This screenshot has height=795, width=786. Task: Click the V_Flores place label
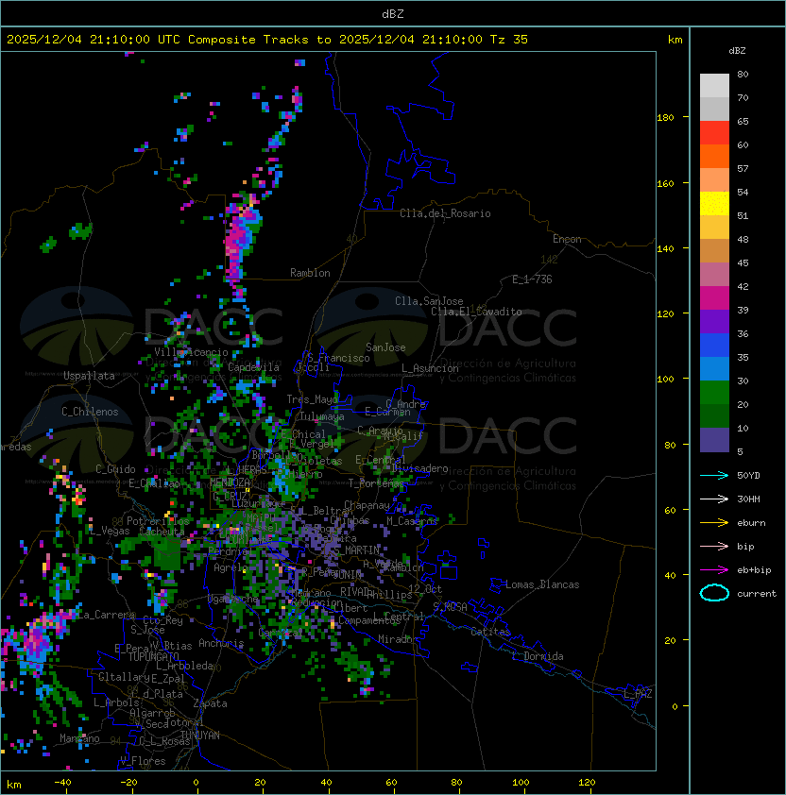[143, 761]
